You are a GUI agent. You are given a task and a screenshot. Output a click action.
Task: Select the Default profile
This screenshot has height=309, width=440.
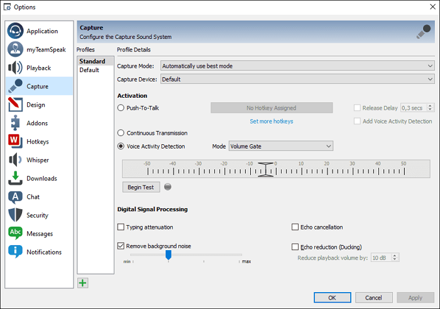89,70
